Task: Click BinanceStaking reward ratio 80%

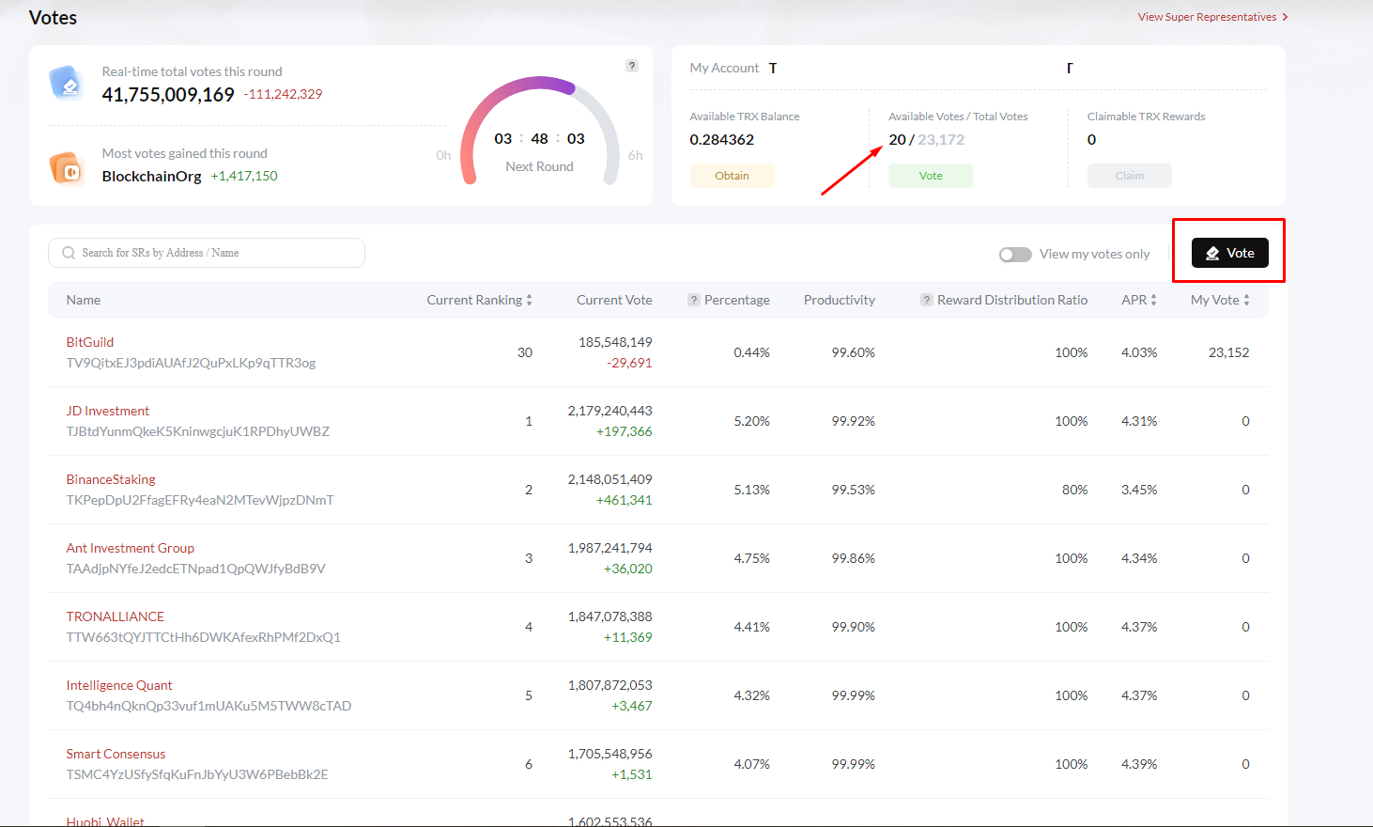Action: pyautogui.click(x=1075, y=490)
